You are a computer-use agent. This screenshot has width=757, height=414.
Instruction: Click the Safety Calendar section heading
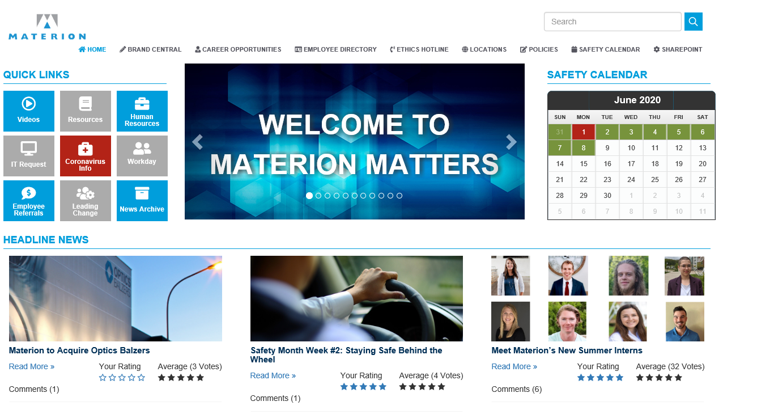pos(597,75)
